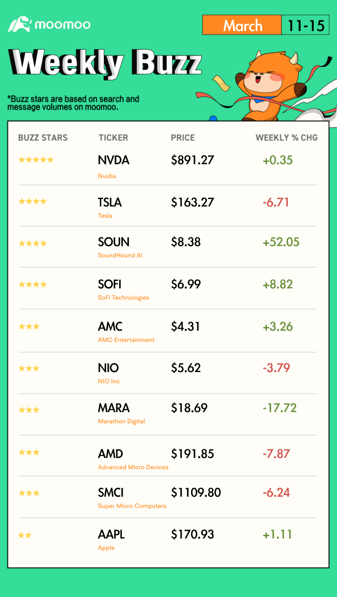Select the orange March label
The width and height of the screenshot is (337, 597).
[x=242, y=25]
